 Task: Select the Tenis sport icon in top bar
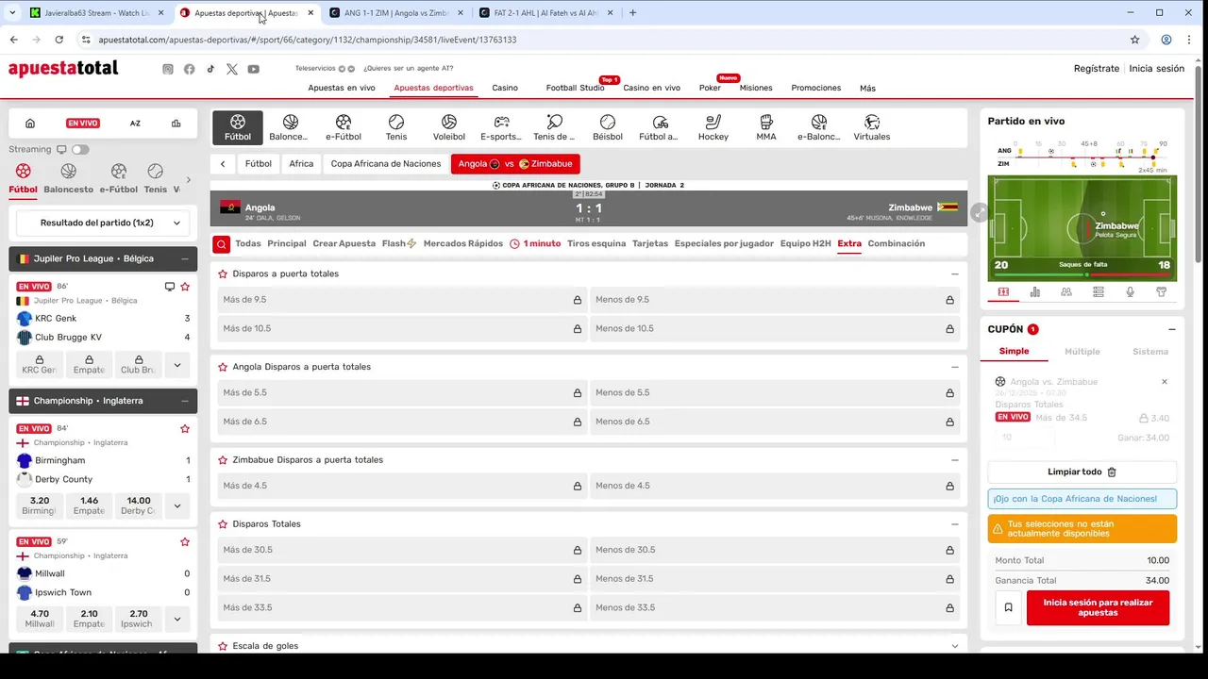coord(396,123)
